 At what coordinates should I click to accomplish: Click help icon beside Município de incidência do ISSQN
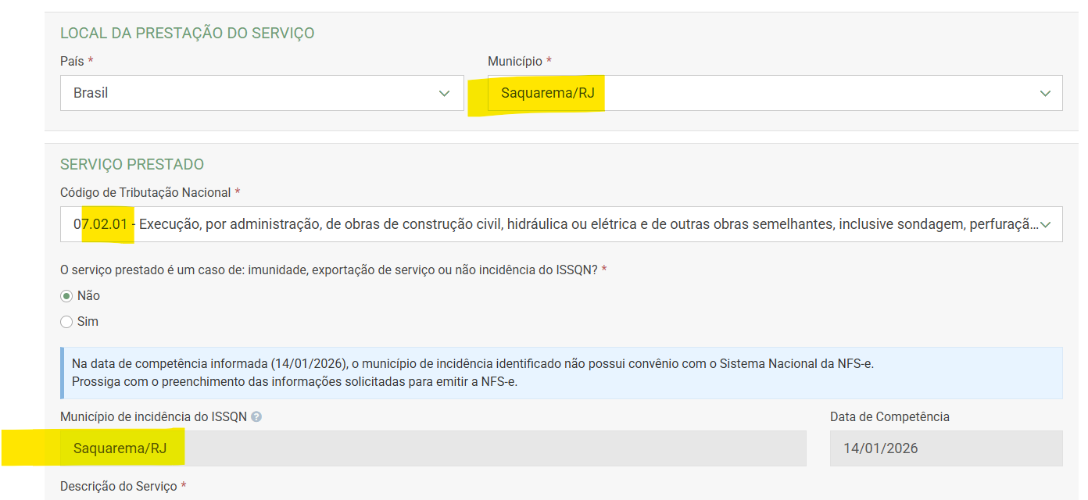(256, 417)
